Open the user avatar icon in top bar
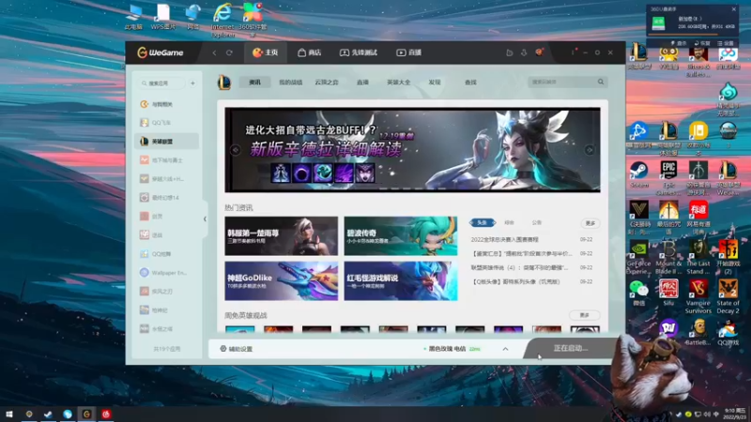This screenshot has height=422, width=751. click(539, 53)
